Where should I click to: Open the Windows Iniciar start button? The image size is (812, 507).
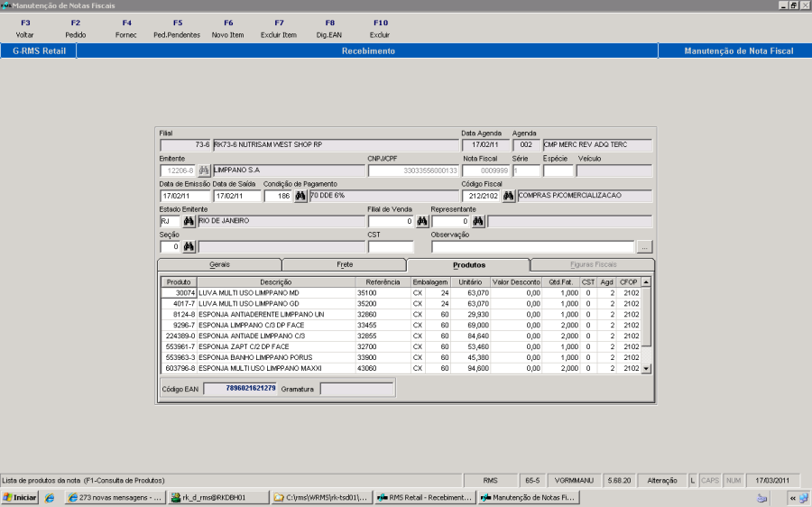click(20, 497)
